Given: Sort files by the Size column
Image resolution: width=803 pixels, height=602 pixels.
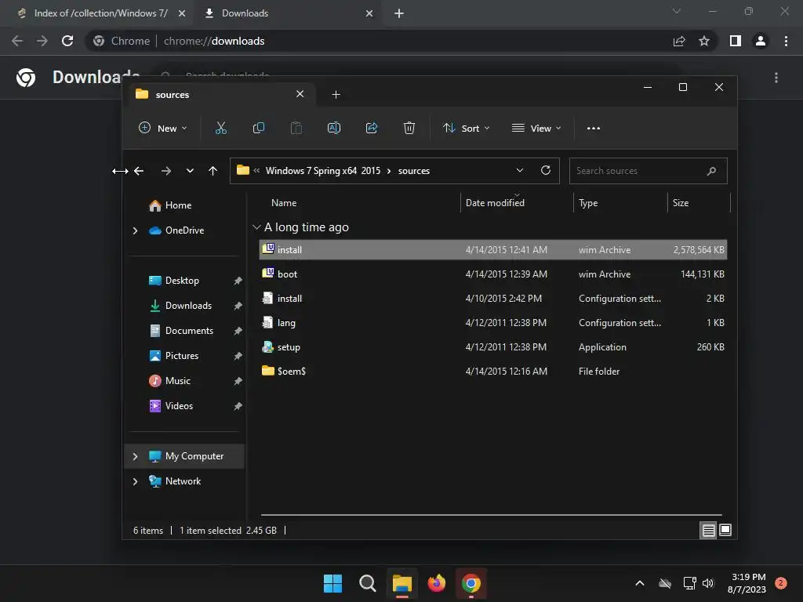Looking at the screenshot, I should click(x=681, y=203).
